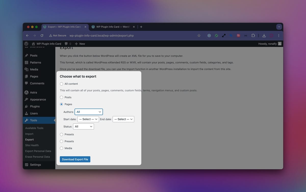Viewport: 306px width, 192px height.
Task: Choose the Media radio button
Action: [61, 148]
